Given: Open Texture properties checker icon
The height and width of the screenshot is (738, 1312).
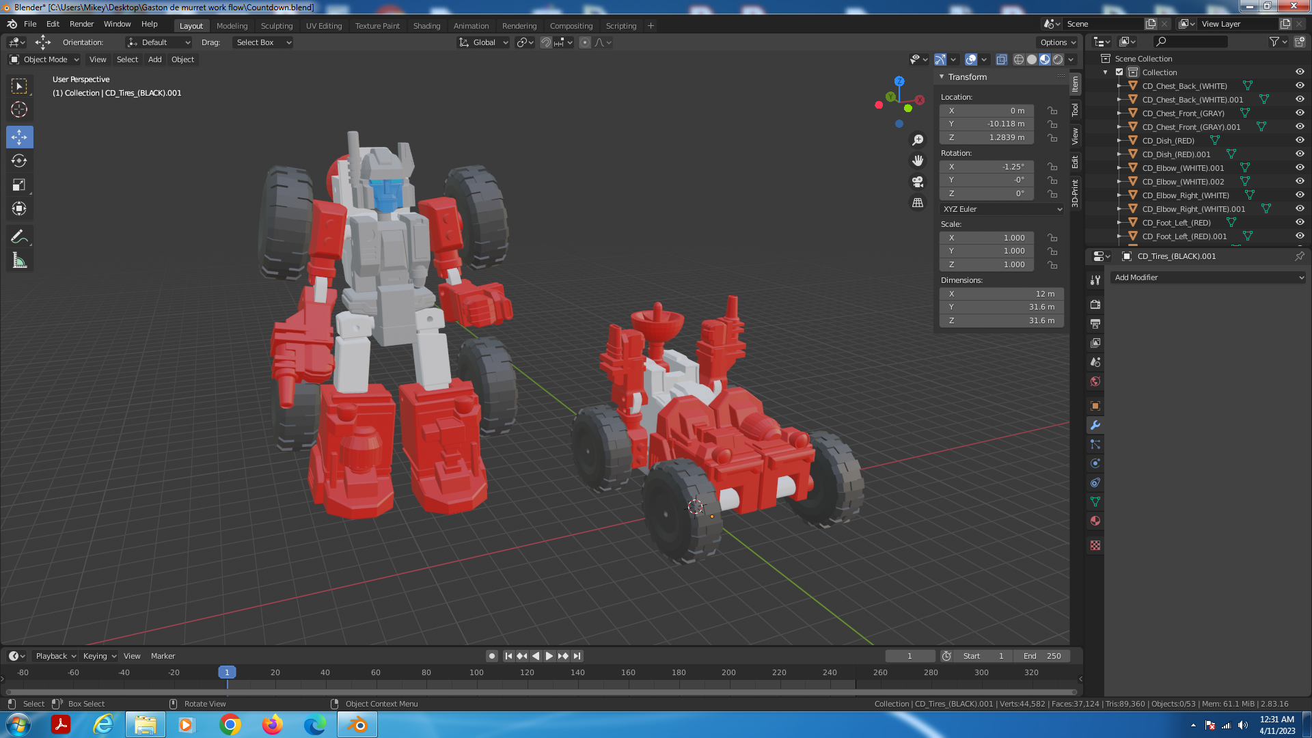Looking at the screenshot, I should pyautogui.click(x=1095, y=545).
